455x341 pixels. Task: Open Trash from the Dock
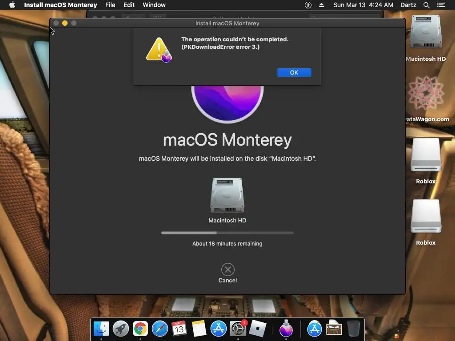click(x=353, y=328)
